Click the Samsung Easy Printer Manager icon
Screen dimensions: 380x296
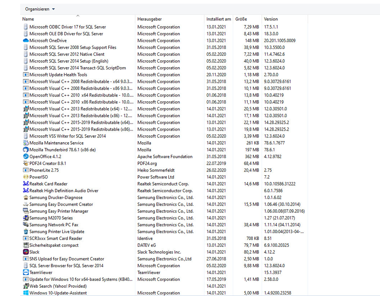26,211
